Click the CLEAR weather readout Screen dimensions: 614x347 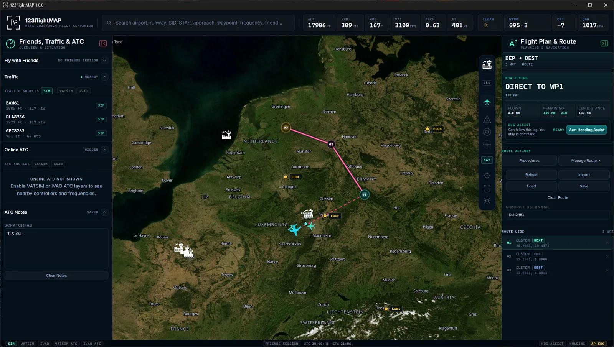click(490, 23)
